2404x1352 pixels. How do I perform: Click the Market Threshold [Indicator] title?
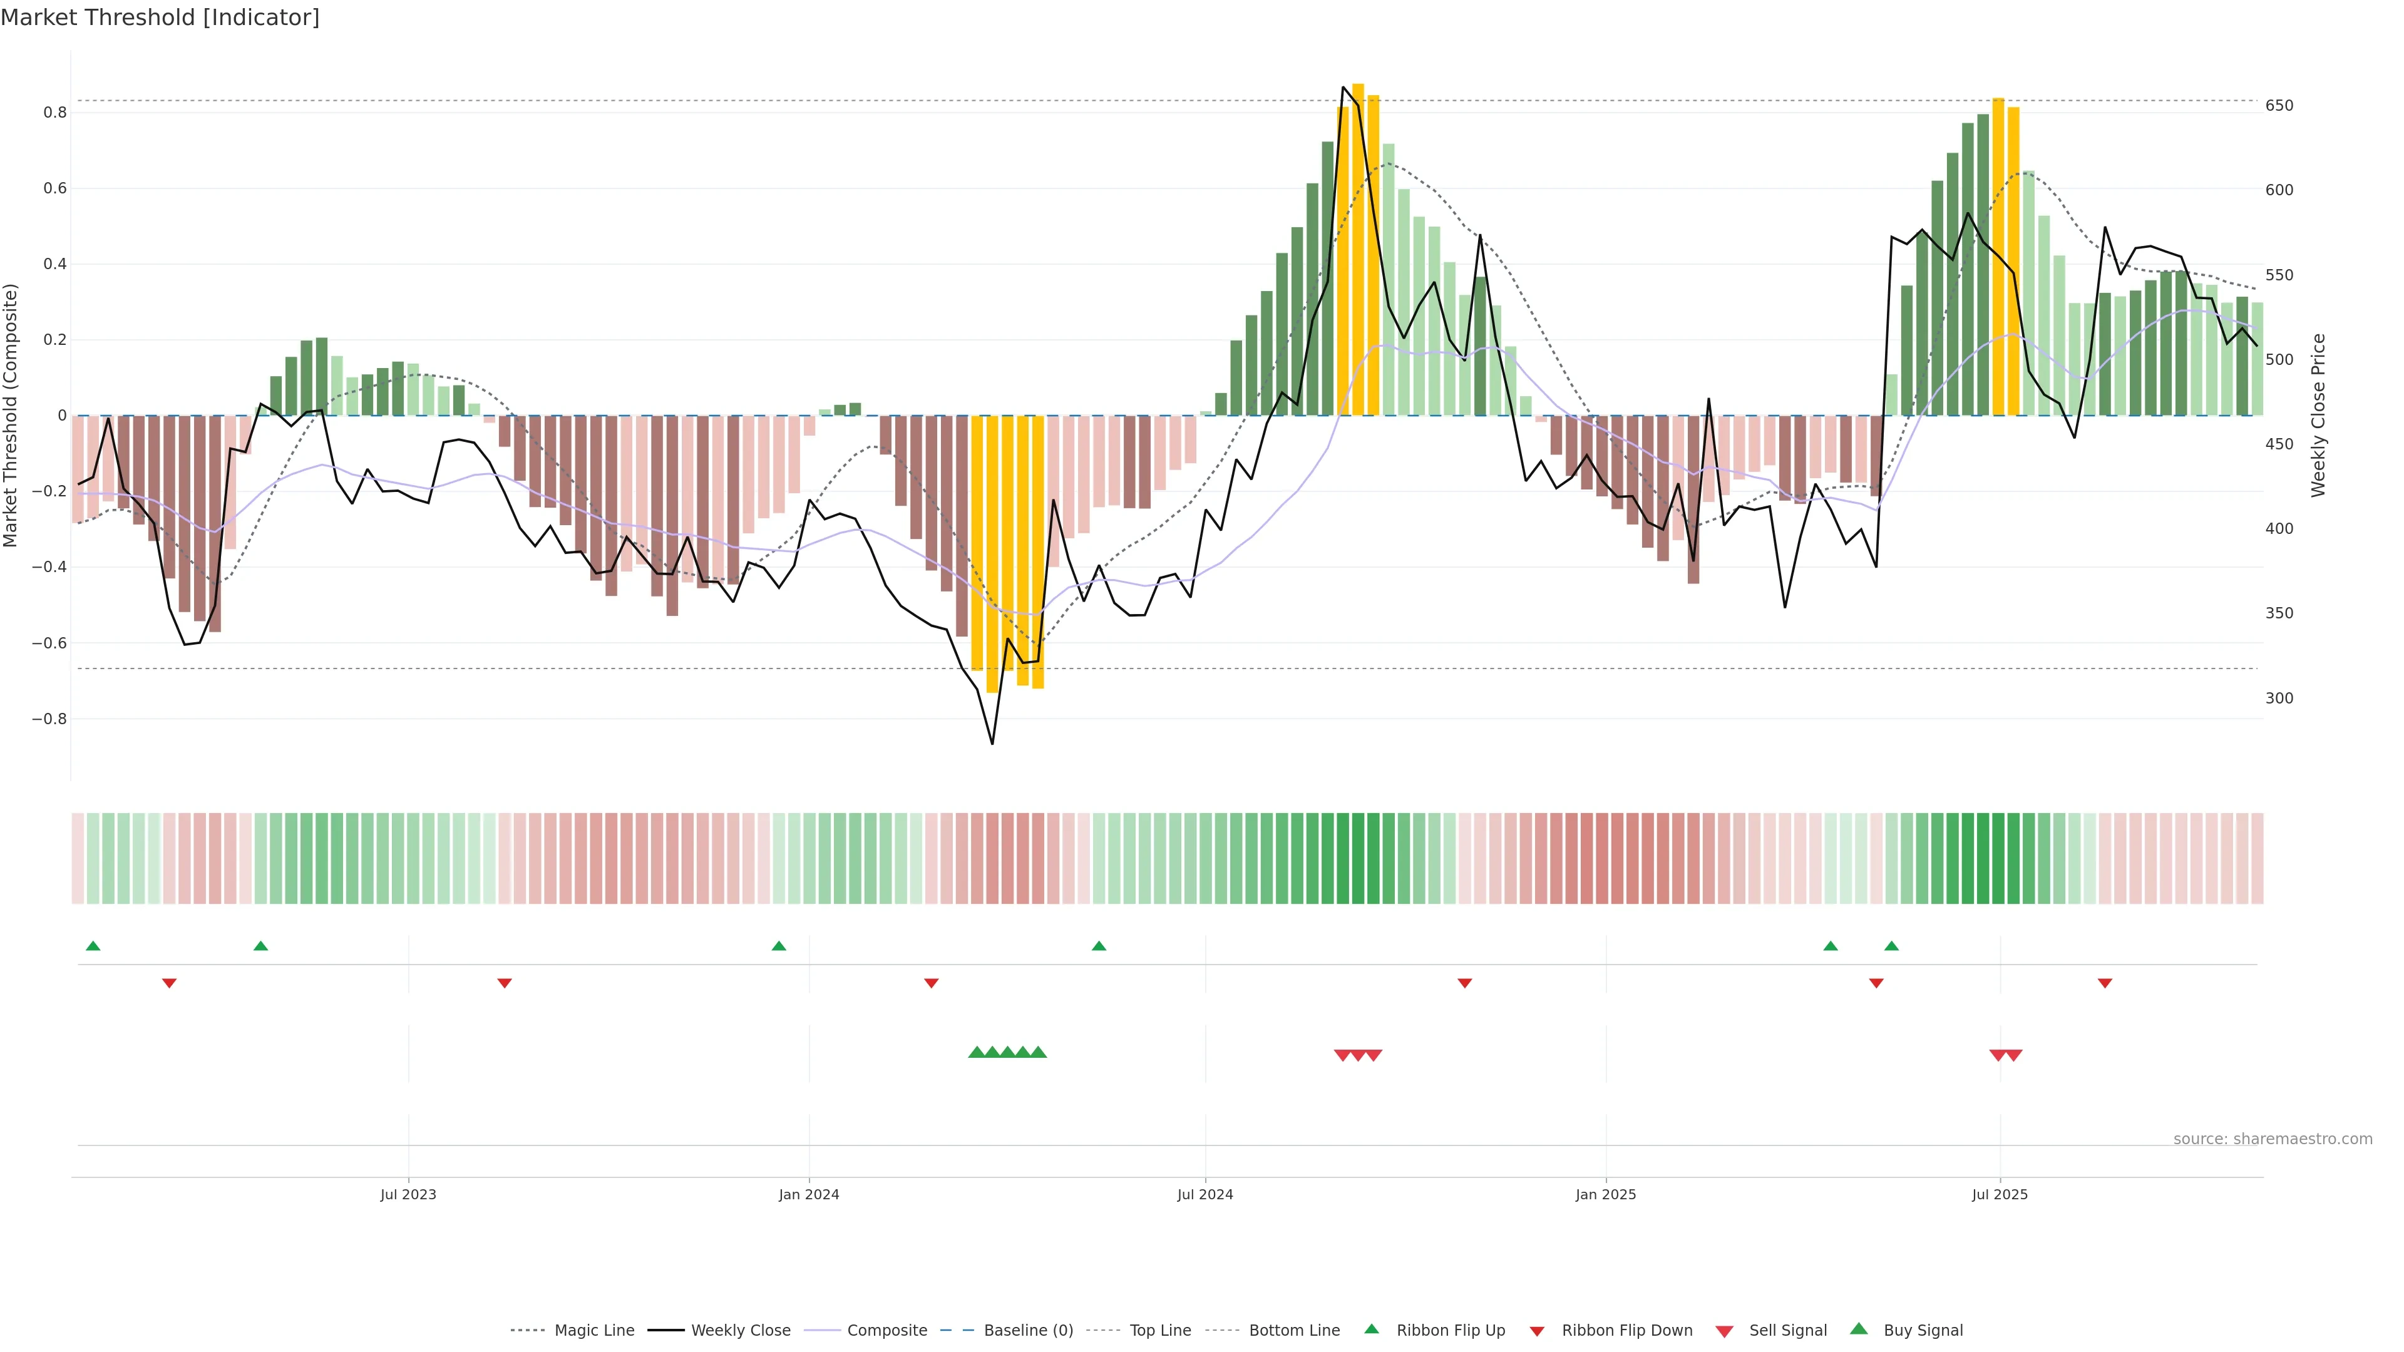160,18
